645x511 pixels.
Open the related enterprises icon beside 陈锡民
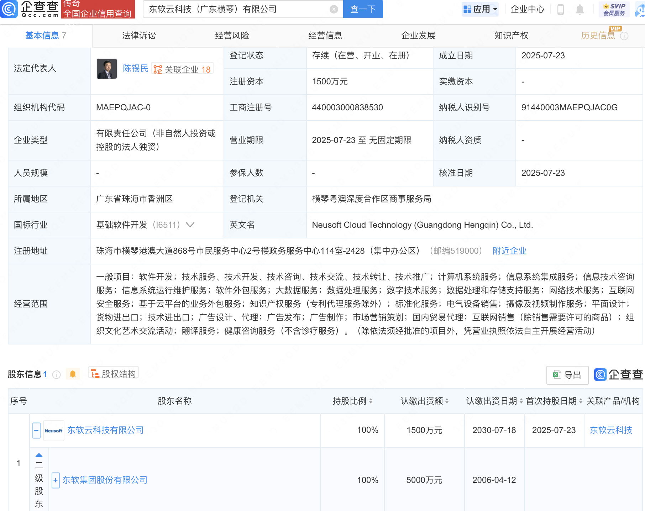click(158, 69)
